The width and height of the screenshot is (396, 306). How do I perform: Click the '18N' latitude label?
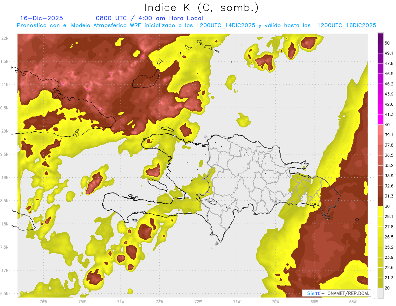(x=6, y=224)
